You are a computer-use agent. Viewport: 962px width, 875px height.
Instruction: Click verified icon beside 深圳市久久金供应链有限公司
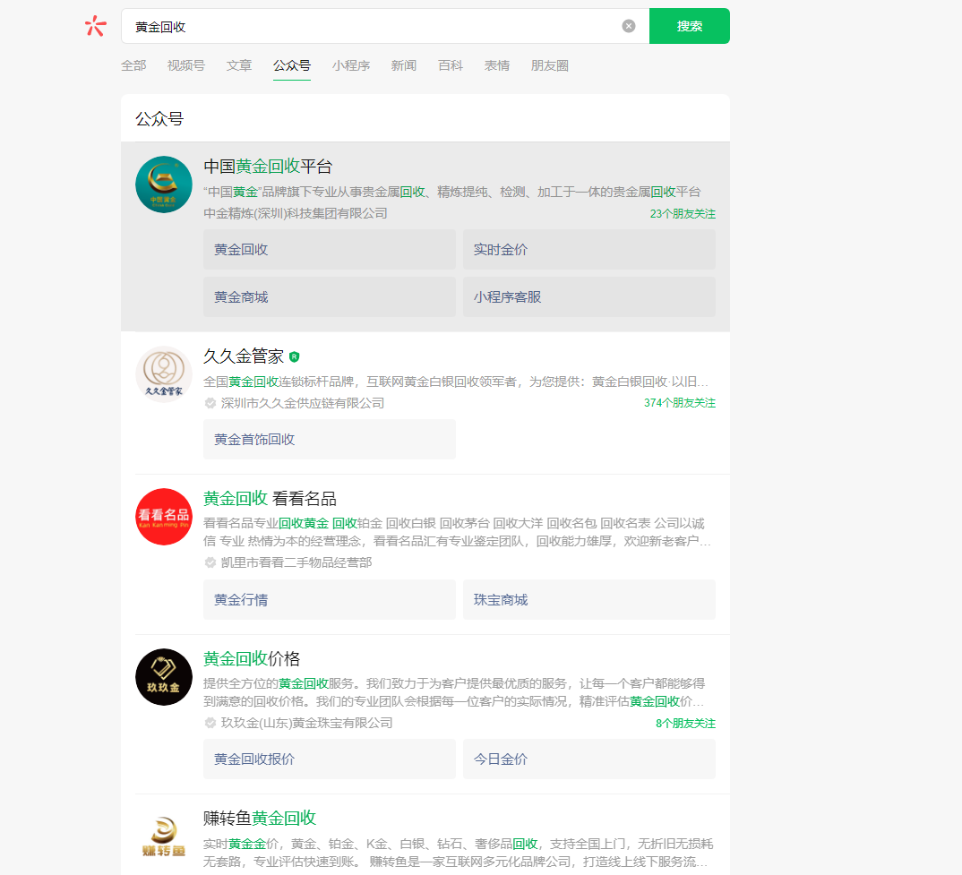[210, 403]
